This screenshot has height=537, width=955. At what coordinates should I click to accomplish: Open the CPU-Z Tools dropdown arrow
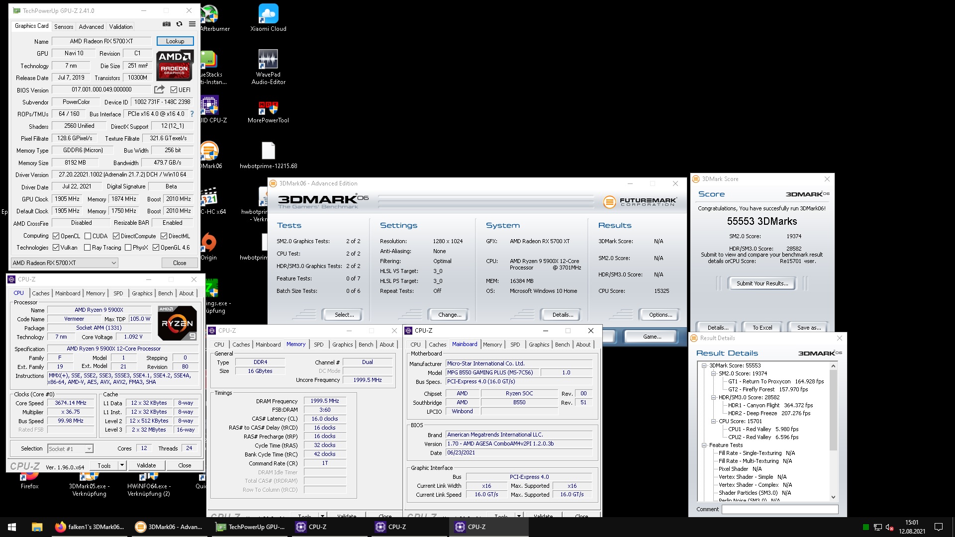pos(122,465)
